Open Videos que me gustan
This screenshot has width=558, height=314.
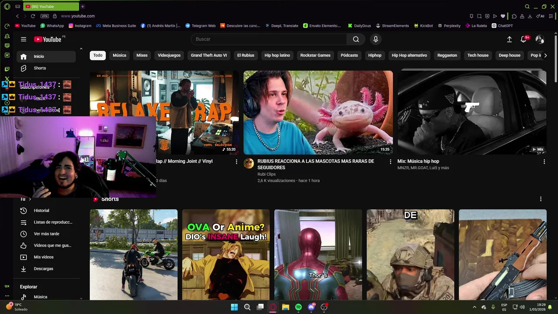(x=46, y=246)
